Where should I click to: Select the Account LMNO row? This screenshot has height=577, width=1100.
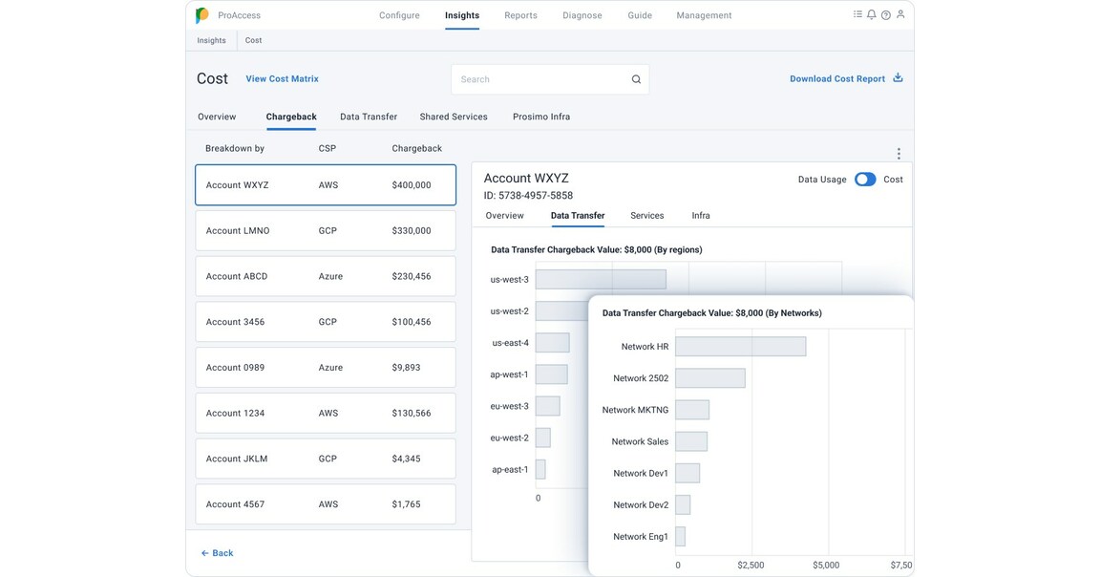(x=325, y=228)
